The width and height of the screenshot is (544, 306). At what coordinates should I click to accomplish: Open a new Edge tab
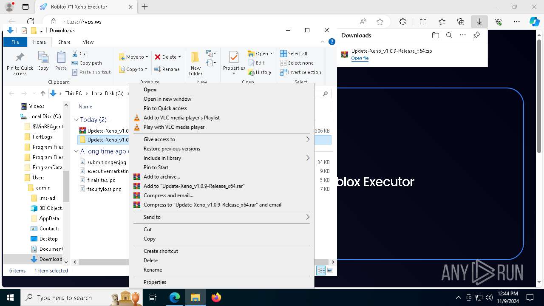[x=145, y=7]
